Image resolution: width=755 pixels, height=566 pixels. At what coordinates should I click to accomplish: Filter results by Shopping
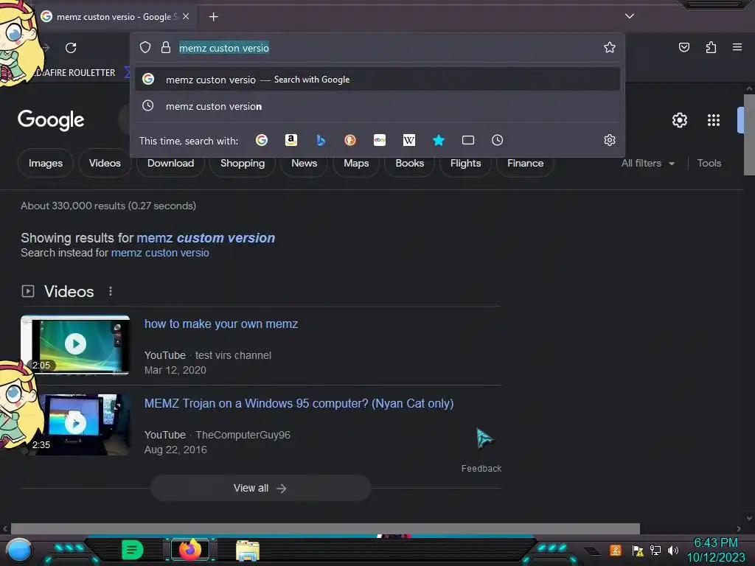[243, 163]
